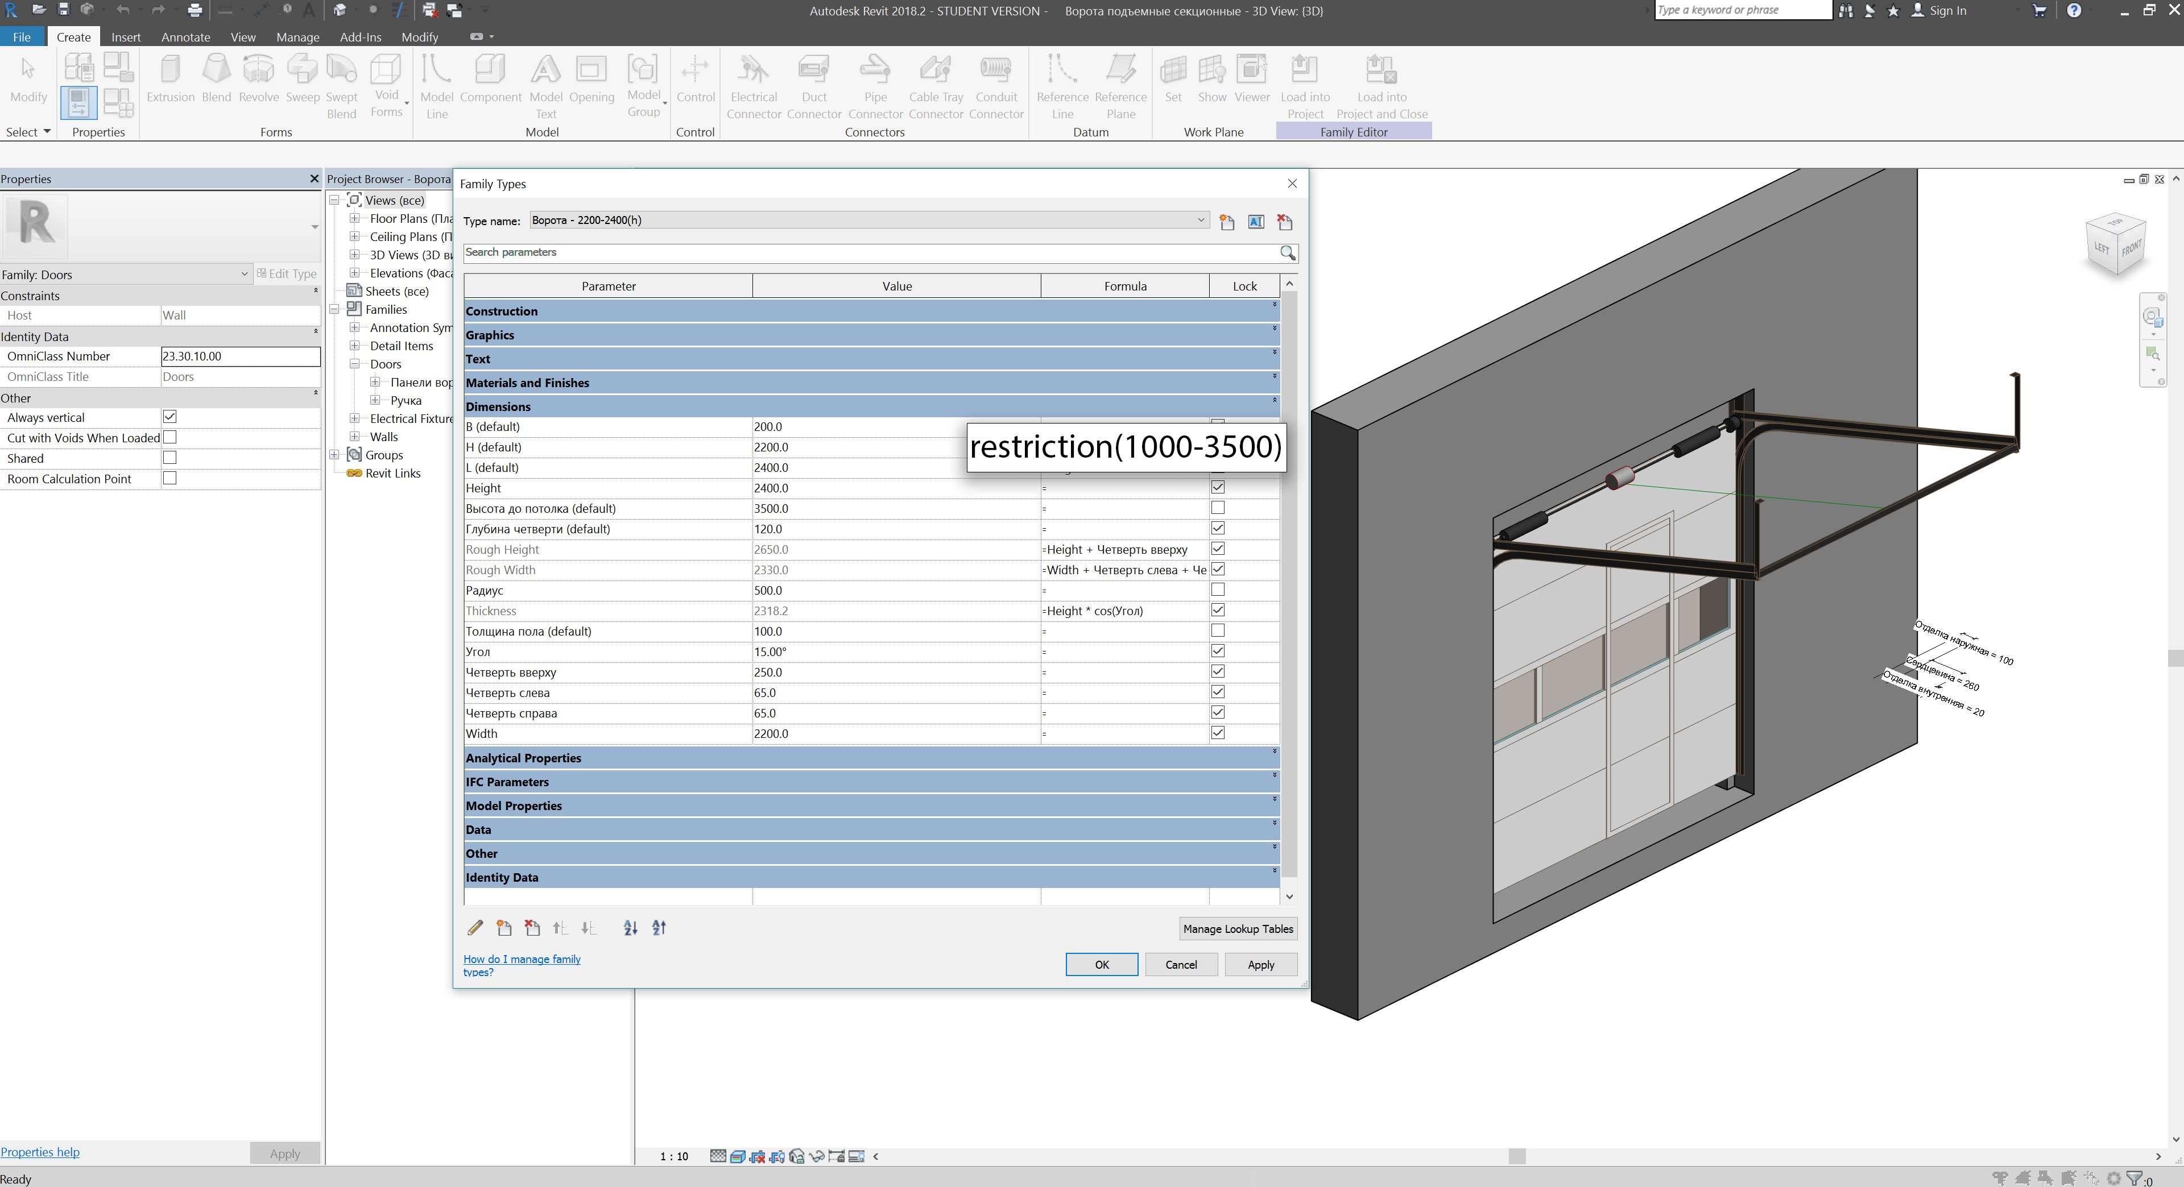Click the ViewCube in the 3D view
Image resolution: width=2184 pixels, height=1187 pixels.
click(x=2116, y=245)
